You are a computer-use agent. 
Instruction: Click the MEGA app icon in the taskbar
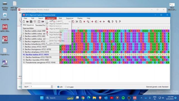coord(135,98)
